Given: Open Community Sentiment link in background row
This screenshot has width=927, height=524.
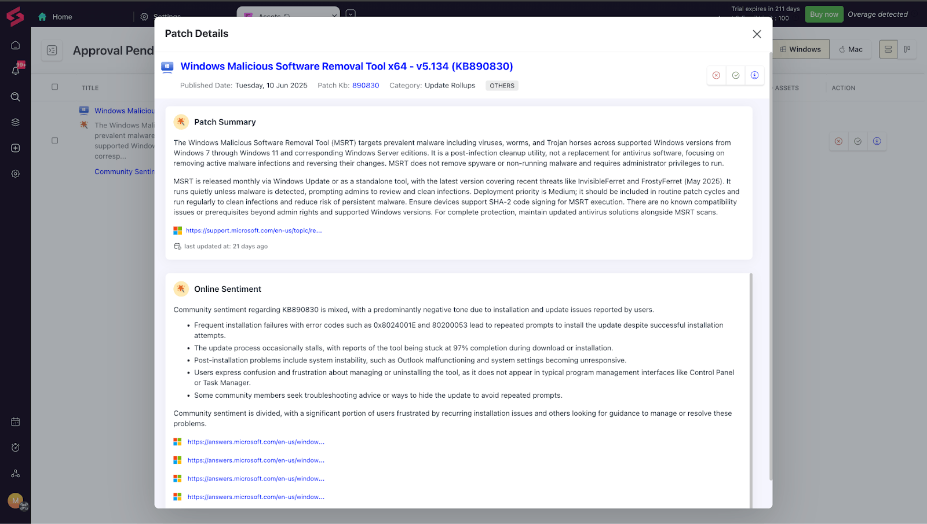Looking at the screenshot, I should click(x=125, y=171).
